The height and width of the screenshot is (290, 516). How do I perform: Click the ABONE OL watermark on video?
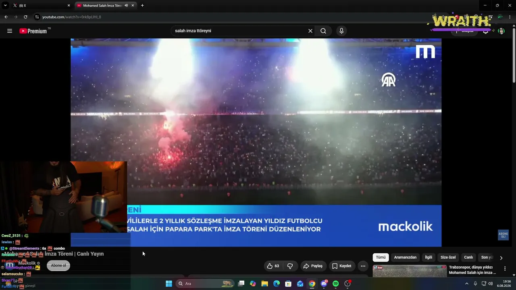(x=503, y=235)
